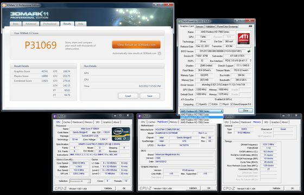The height and width of the screenshot is (195, 304).
Task: Switch to the Professional tab in 3DMark
Action: pyautogui.click(x=49, y=24)
